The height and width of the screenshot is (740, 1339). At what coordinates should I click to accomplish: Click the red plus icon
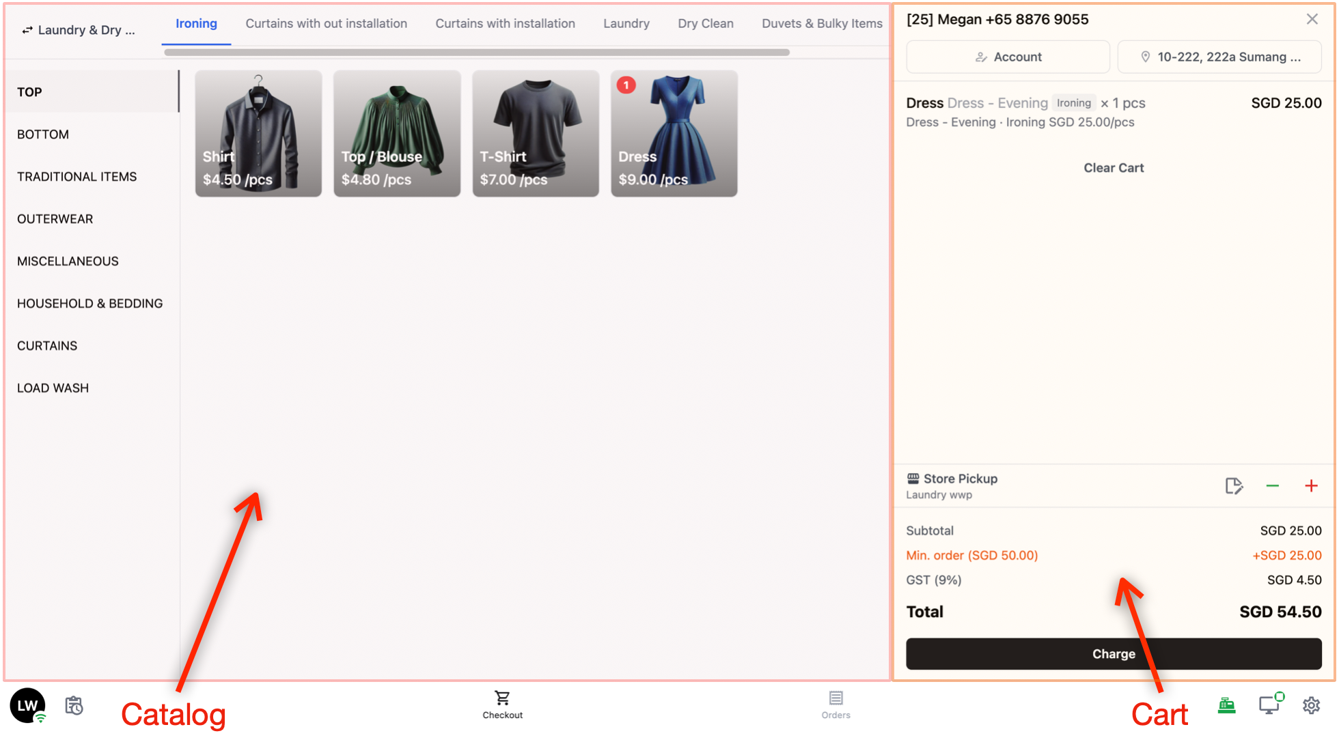1311,486
